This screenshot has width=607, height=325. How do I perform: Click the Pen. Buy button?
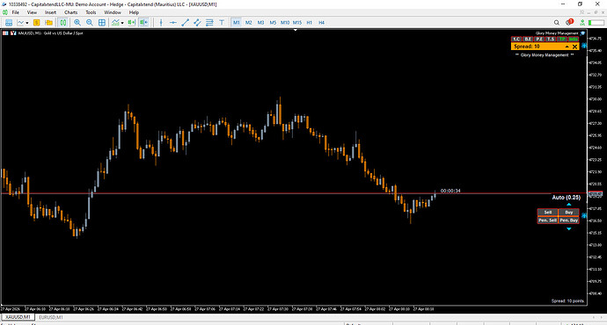pos(568,220)
